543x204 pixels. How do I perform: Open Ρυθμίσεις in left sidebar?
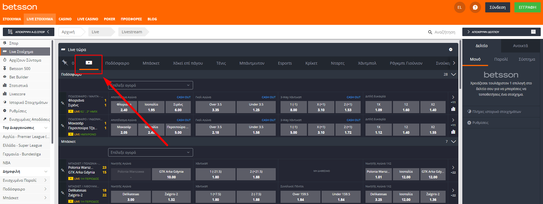[25, 111]
